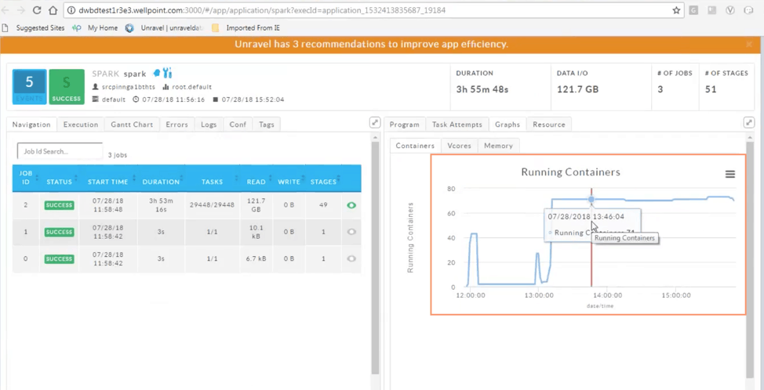Screen dimensions: 764x390
Task: Switch to the Errors tab
Action: tap(176, 125)
